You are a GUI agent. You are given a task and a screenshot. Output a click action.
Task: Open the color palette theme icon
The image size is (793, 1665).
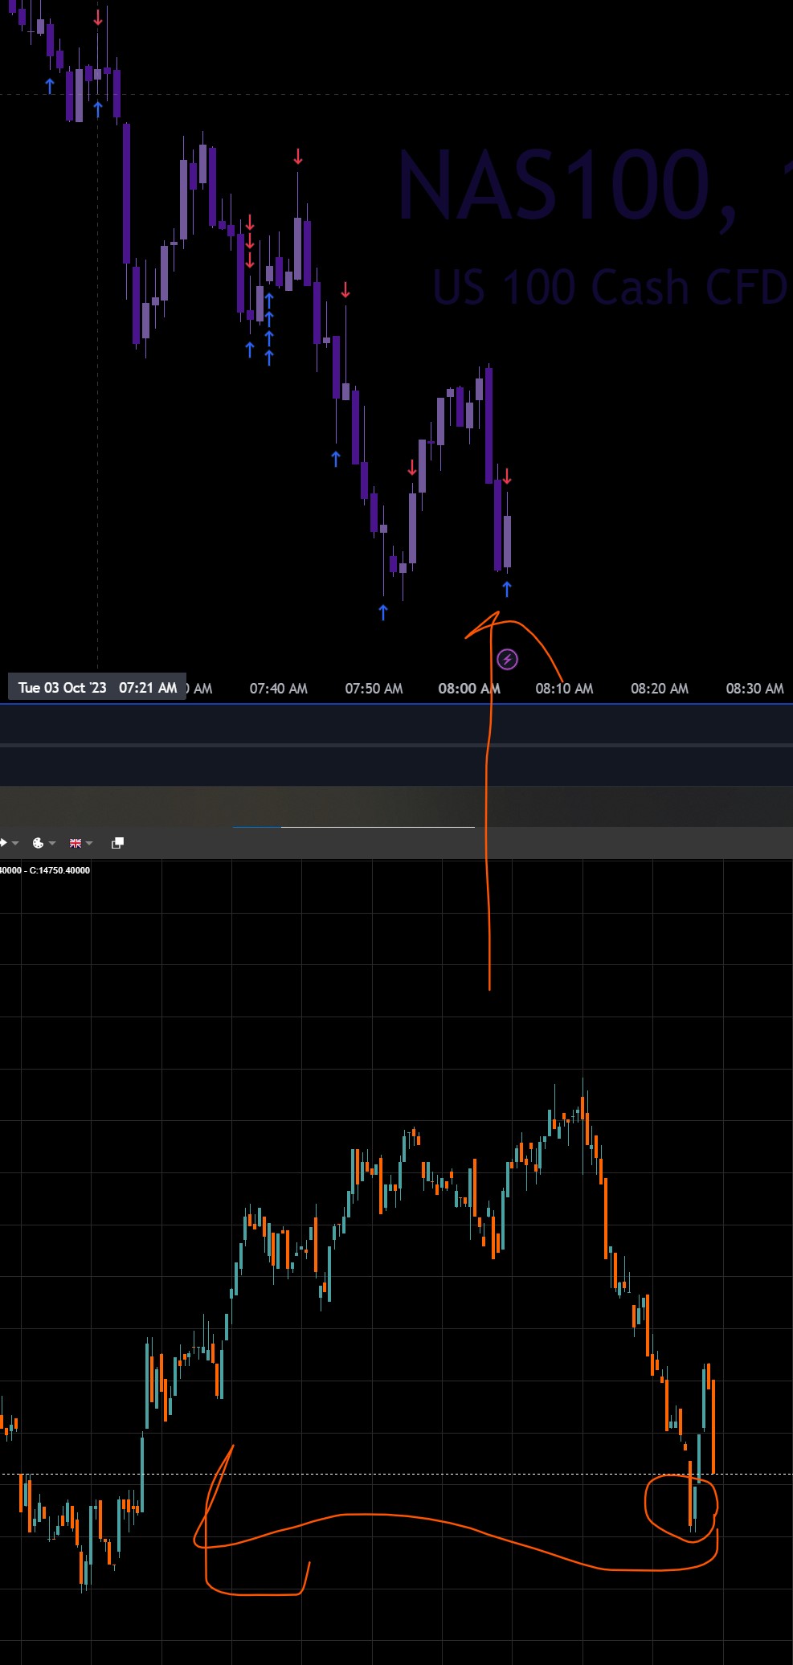pyautogui.click(x=38, y=843)
